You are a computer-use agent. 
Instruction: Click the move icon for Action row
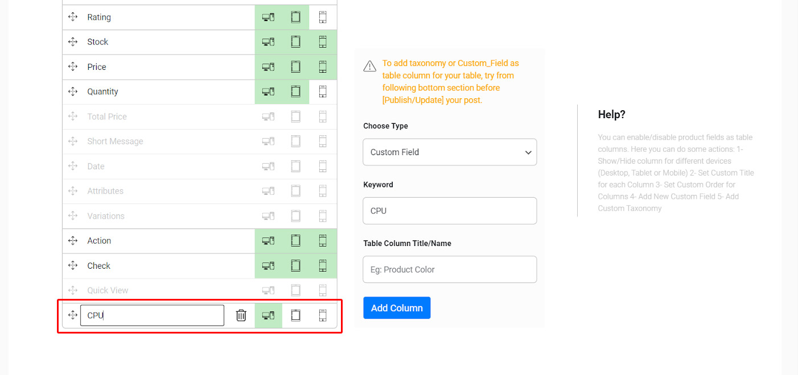click(x=73, y=241)
